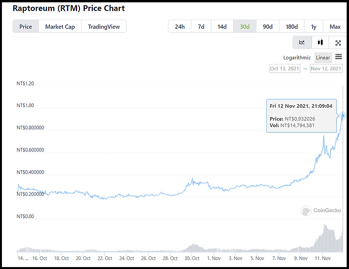Switch chart scale to Linear
Image resolution: width=349 pixels, height=269 pixels.
tap(323, 58)
